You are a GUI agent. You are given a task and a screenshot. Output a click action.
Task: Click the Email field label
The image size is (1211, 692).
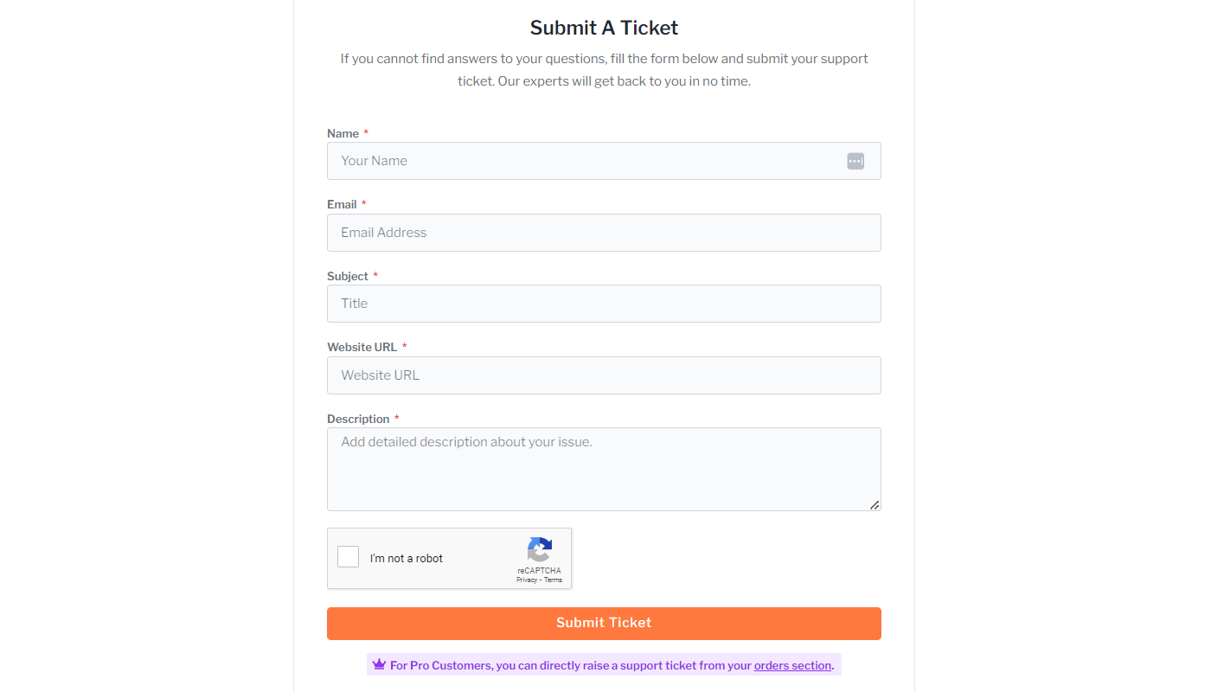pos(341,204)
